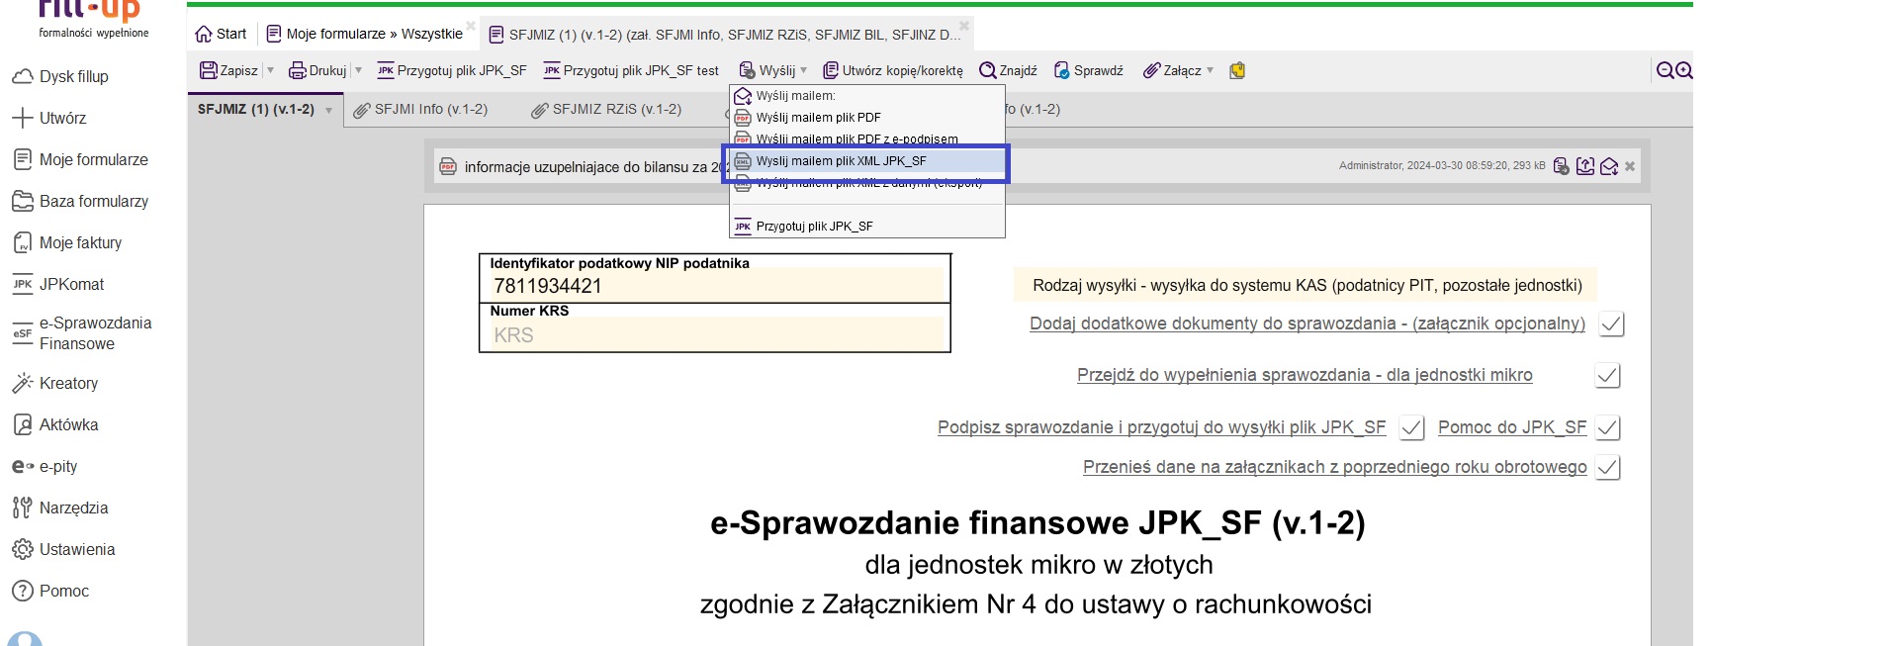Expand the Zapisz dropdown arrow
Screen dimensions: 1892x646
(x=270, y=70)
